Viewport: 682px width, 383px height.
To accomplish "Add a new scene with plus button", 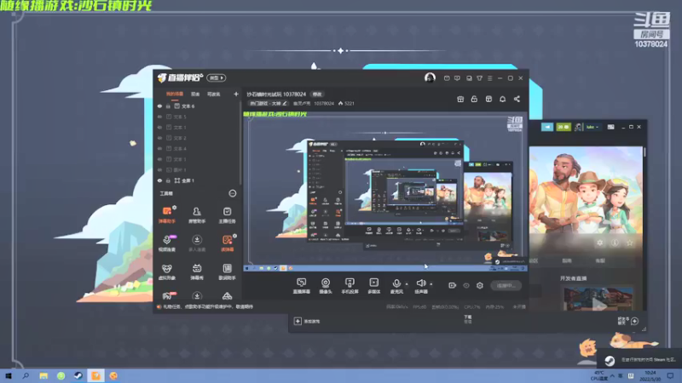I will point(236,94).
